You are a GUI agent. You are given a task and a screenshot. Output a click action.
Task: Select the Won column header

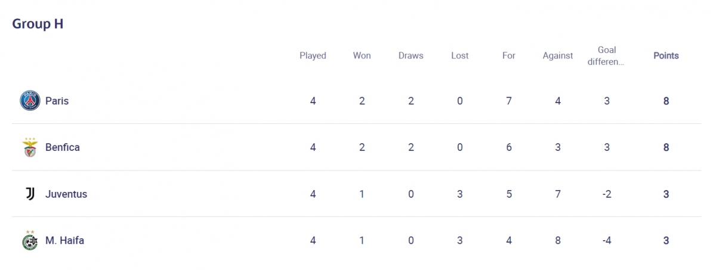coord(362,55)
